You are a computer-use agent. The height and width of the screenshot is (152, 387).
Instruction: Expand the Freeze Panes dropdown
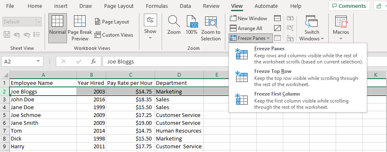251,38
